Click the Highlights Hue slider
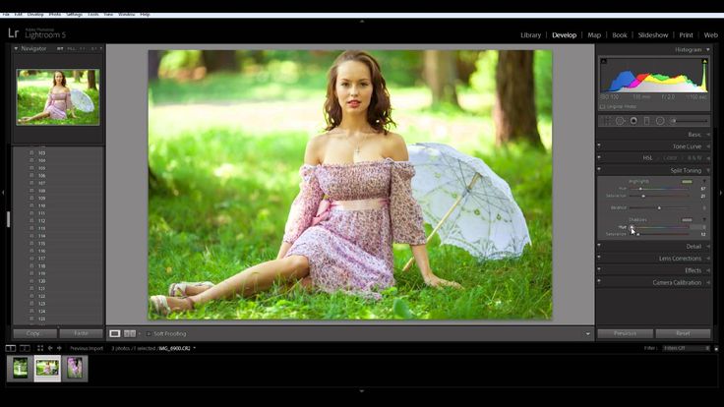724x407 pixels. (x=659, y=189)
